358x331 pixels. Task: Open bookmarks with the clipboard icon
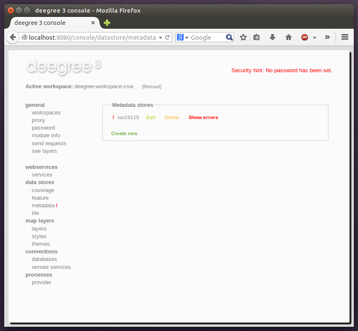point(256,37)
